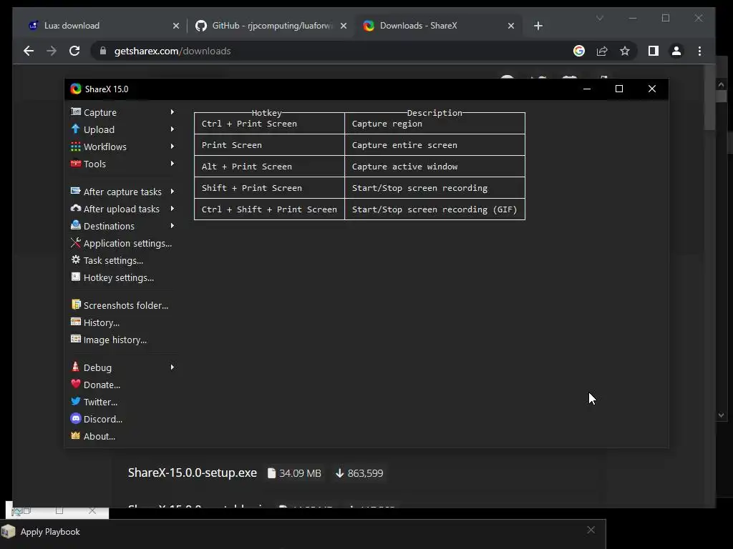Open the Chrome profile avatar
The width and height of the screenshot is (733, 549).
pos(676,51)
